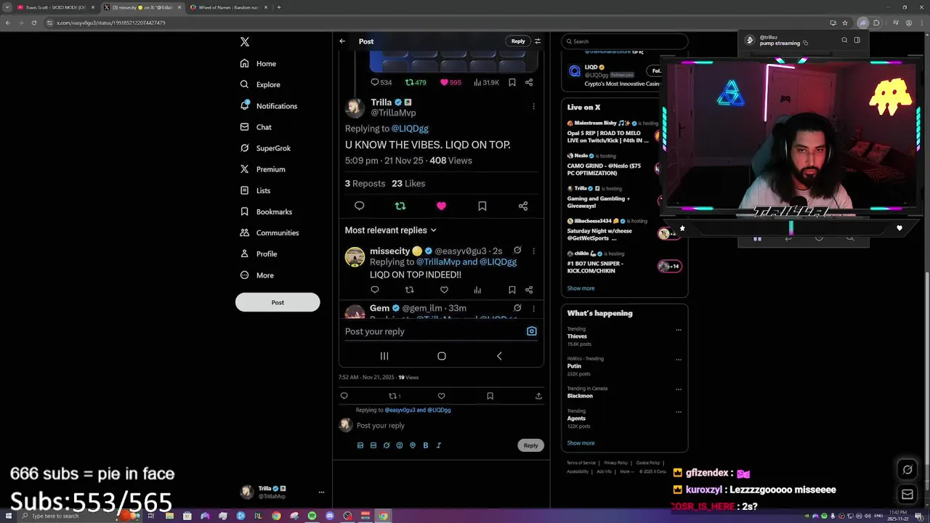This screenshot has height=523, width=930.
Task: Like the 19-views post
Action: pos(441,396)
